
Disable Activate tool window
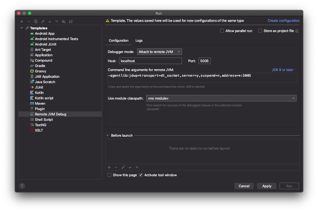tap(141, 175)
